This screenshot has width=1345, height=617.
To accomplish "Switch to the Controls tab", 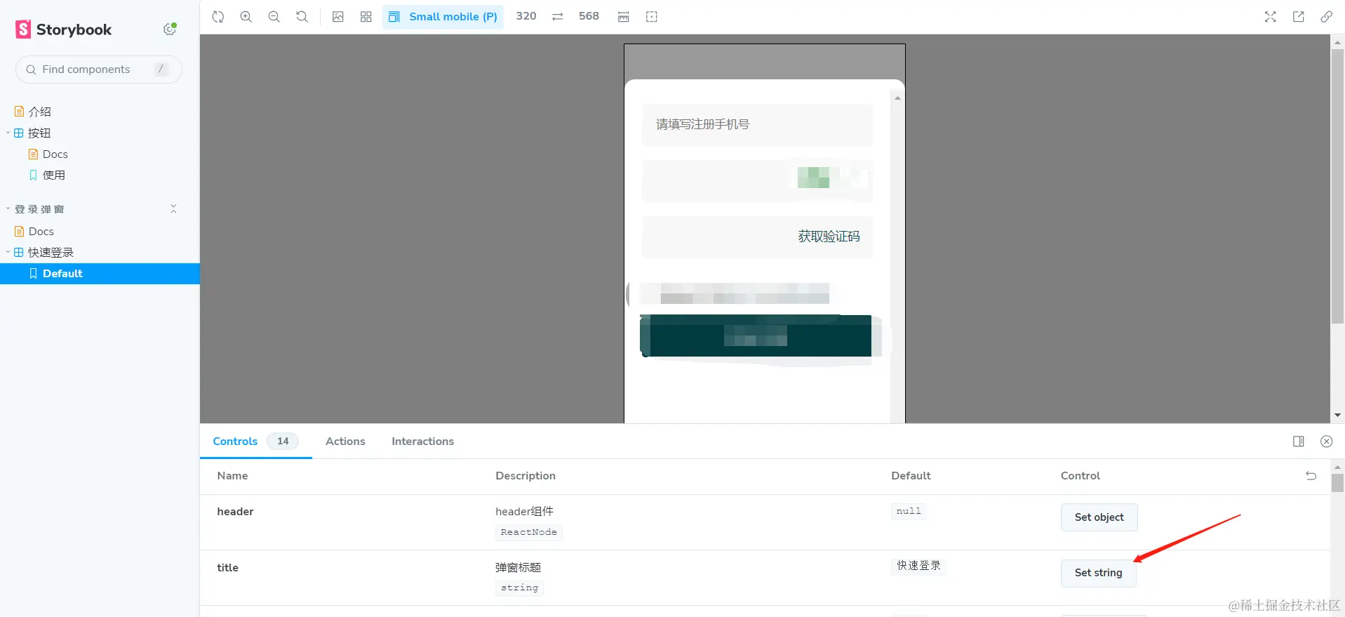I will tap(256, 442).
